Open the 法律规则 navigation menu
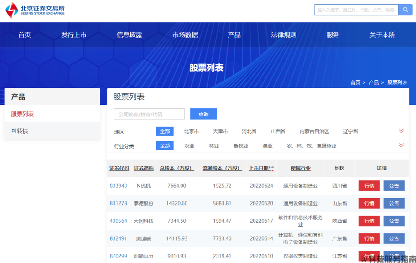 pyautogui.click(x=284, y=35)
